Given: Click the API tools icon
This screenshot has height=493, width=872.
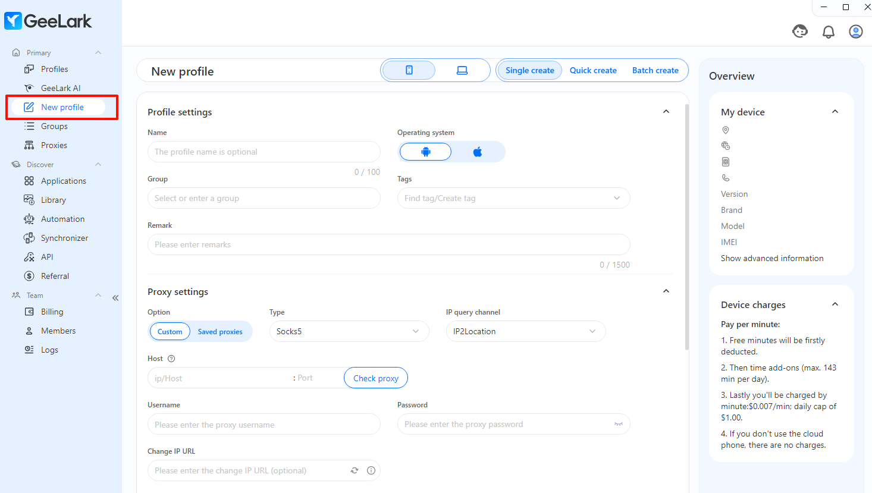Looking at the screenshot, I should pyautogui.click(x=29, y=257).
